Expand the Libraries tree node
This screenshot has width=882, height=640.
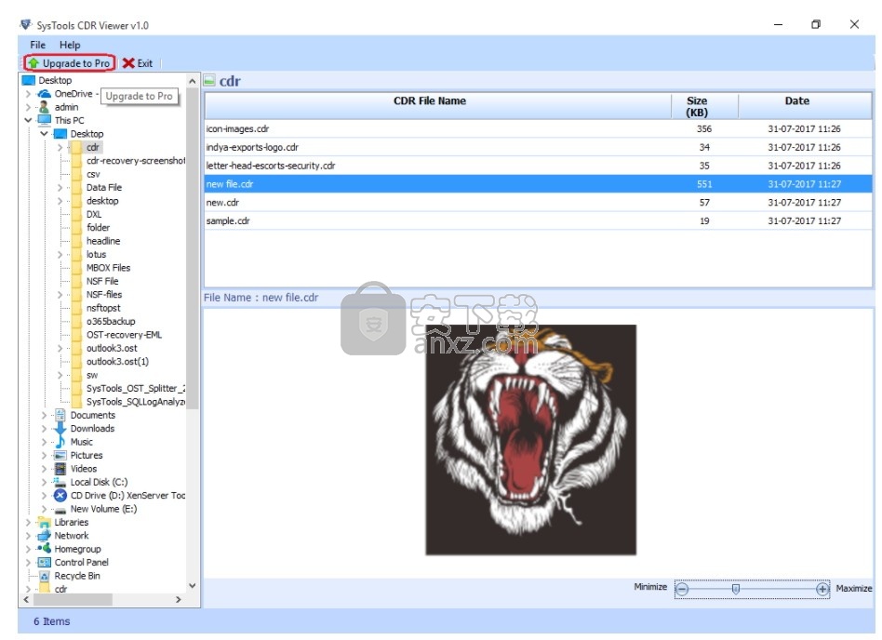[28, 523]
